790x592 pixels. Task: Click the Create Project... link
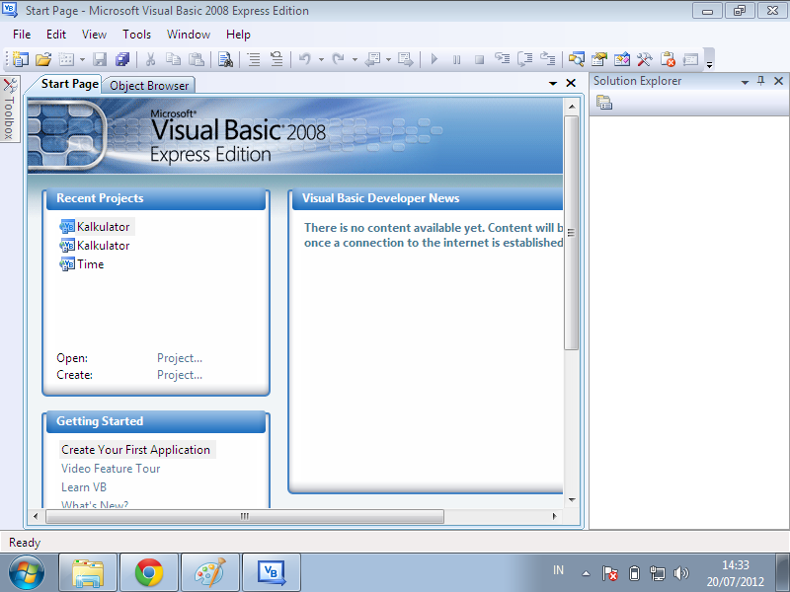pos(180,375)
